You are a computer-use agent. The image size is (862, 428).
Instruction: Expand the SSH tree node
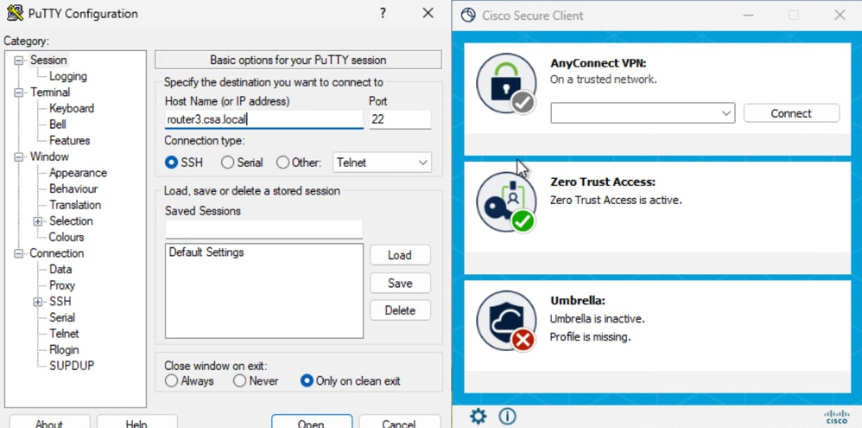coord(38,302)
